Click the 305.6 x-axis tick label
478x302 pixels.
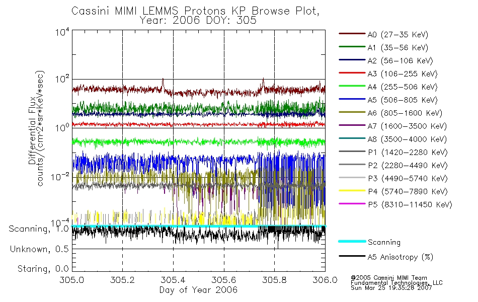click(x=224, y=280)
